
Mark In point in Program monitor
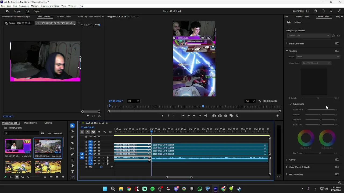(169, 116)
